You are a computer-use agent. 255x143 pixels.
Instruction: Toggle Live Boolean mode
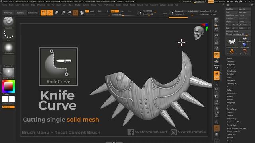[33, 13]
